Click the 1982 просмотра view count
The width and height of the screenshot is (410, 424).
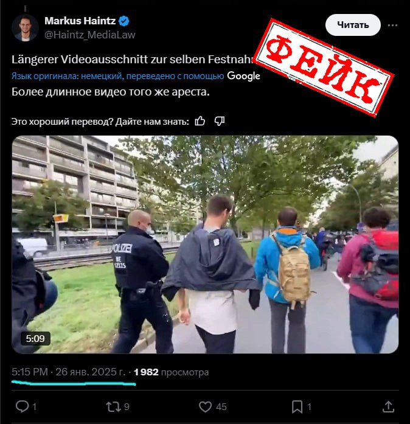pos(171,372)
